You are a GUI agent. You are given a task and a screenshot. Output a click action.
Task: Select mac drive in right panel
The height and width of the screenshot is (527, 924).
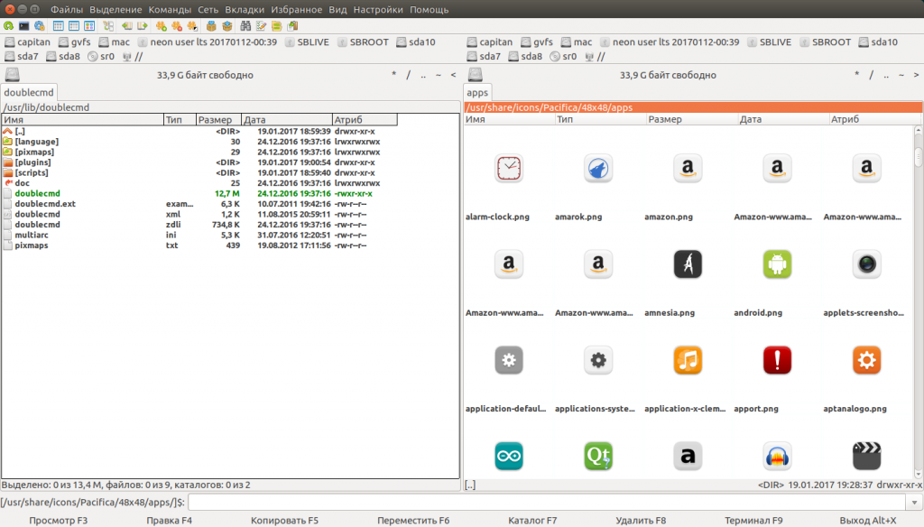pos(577,42)
